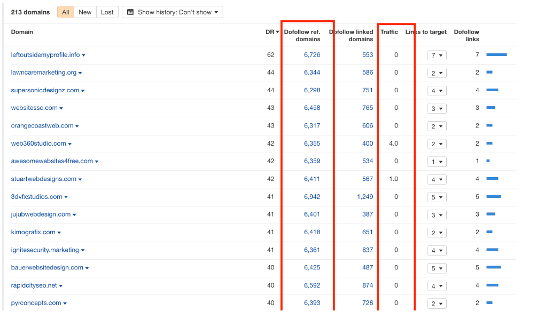This screenshot has width=537, height=319.
Task: Open links to target dropdown for 3dvfxstudios.com
Action: [437, 197]
